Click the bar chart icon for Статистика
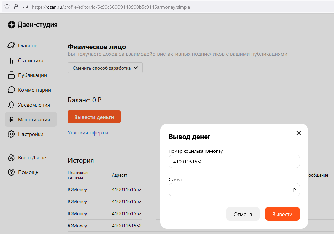Screen dimensions: 334x234 (11, 61)
